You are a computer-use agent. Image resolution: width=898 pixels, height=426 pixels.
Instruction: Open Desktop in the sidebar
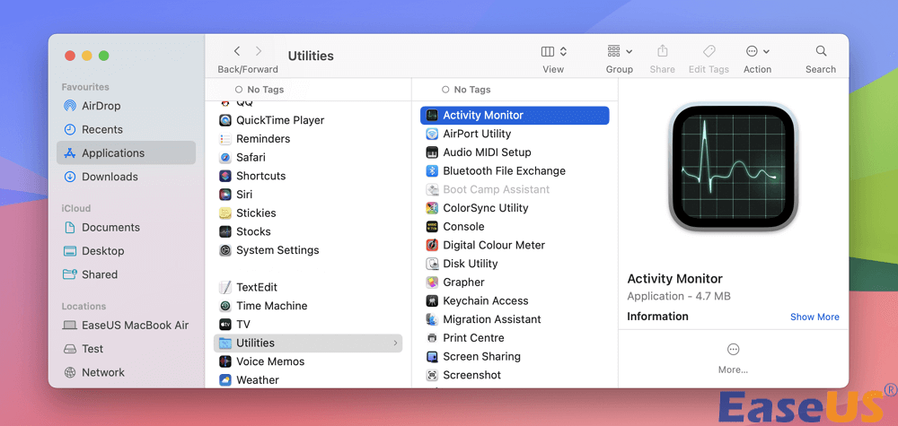126,250
